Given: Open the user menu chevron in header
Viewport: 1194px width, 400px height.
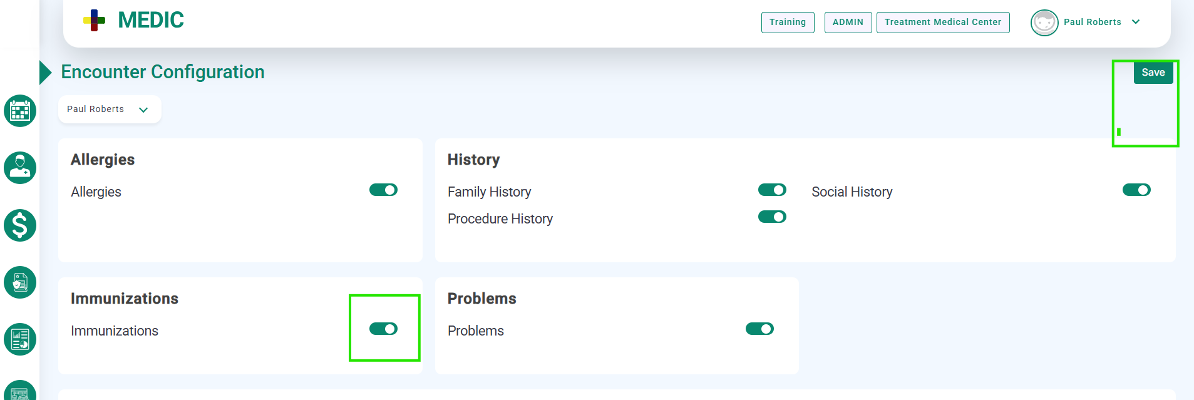Looking at the screenshot, I should coord(1136,22).
